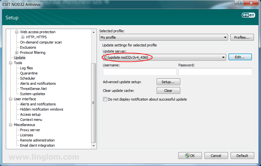Open ThreatSense.Net settings

pyautogui.click(x=33, y=89)
